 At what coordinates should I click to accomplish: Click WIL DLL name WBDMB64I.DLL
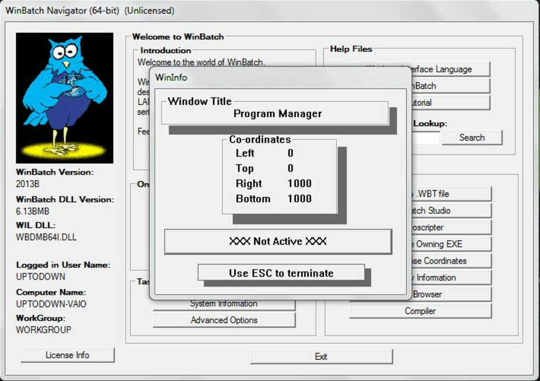(46, 237)
